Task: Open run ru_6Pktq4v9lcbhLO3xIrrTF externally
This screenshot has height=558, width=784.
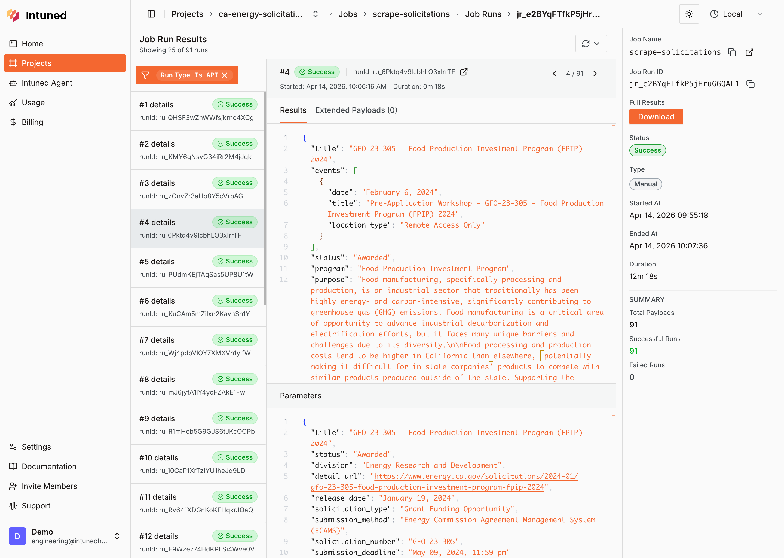Action: tap(464, 72)
